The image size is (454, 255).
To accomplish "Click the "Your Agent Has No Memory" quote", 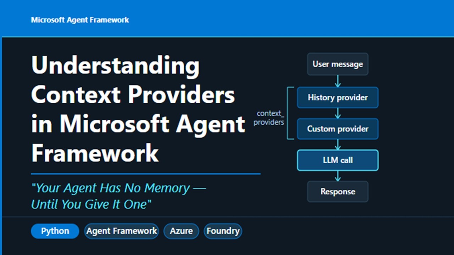I will click(118, 196).
